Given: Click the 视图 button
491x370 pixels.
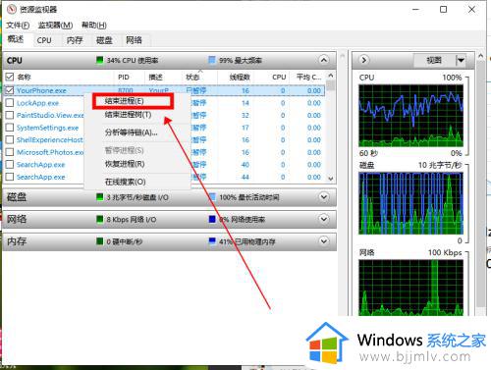Looking at the screenshot, I should tap(434, 60).
